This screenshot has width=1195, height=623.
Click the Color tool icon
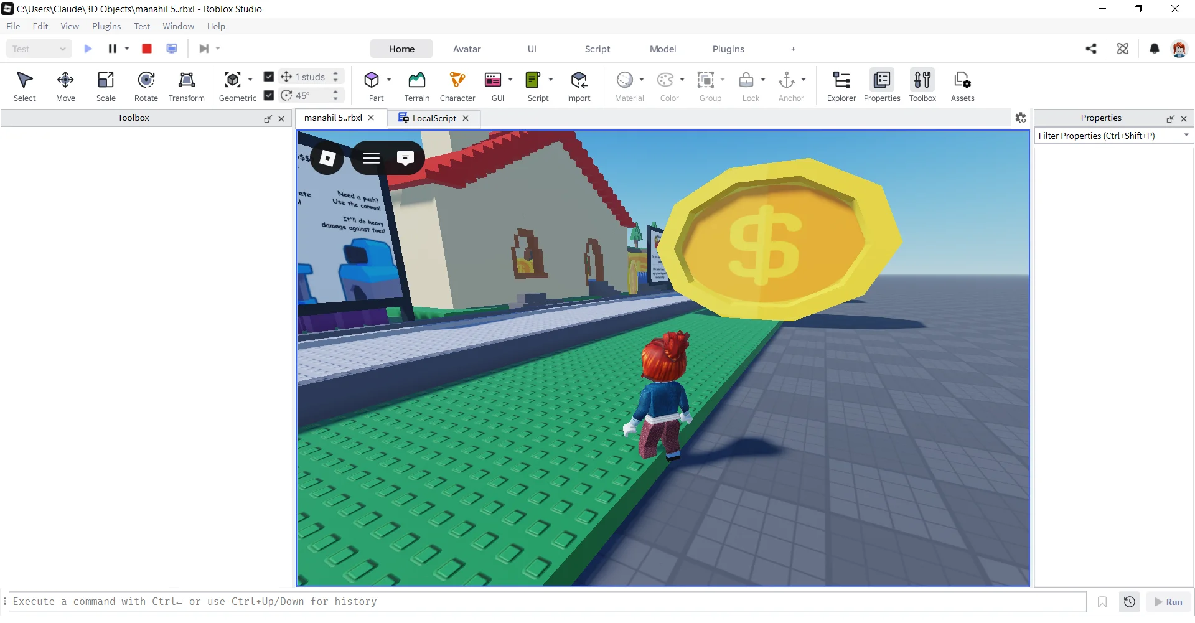click(x=665, y=80)
